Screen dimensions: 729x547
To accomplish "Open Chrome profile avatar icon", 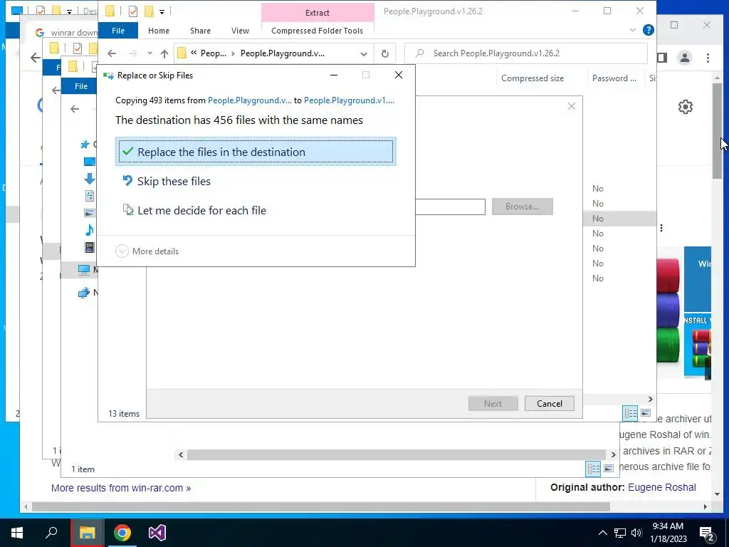I will click(x=684, y=58).
